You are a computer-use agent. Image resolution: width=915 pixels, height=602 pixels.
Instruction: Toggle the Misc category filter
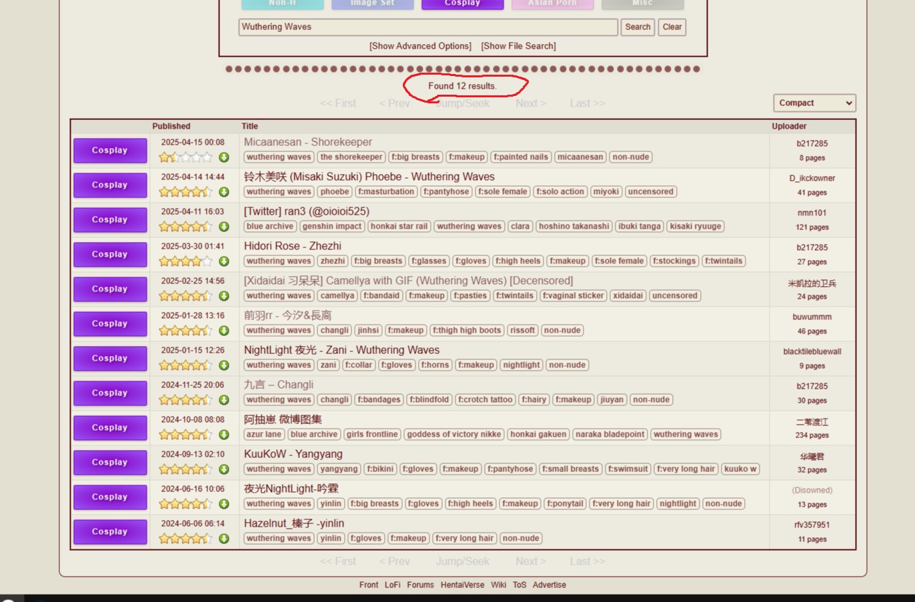coord(643,4)
